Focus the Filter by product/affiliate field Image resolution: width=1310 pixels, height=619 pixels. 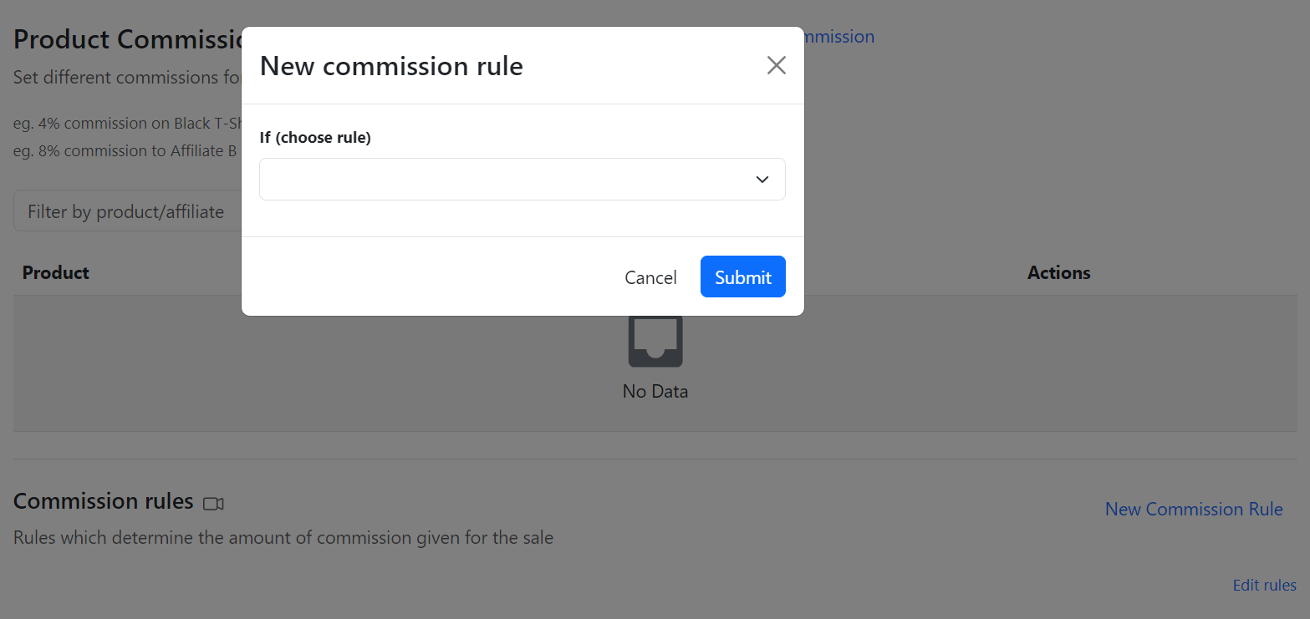click(125, 212)
